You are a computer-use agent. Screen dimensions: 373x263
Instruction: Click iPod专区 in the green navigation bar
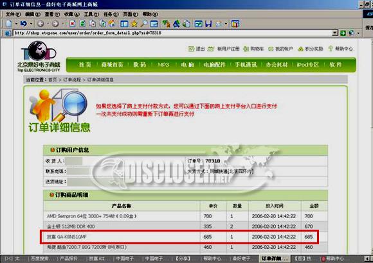(x=308, y=65)
